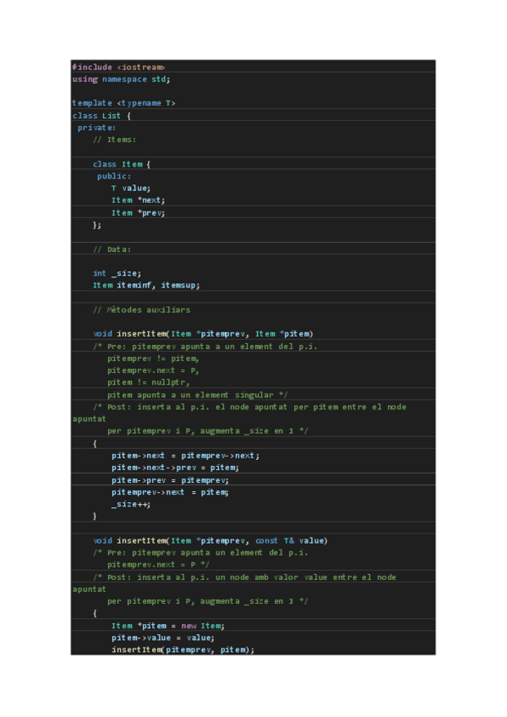507x717 pixels.
Task: Click the #include <iostream> line
Action: click(118, 67)
